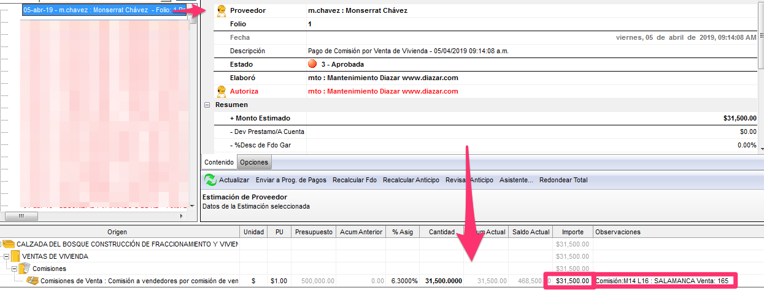764x293 pixels.
Task: Collapse the Resumen section
Action: tap(207, 105)
